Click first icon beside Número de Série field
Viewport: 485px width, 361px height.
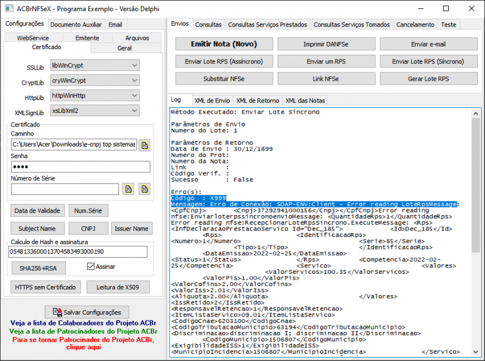pos(129,189)
